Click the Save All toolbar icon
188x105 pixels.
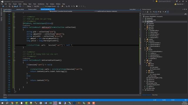pos(17,6)
